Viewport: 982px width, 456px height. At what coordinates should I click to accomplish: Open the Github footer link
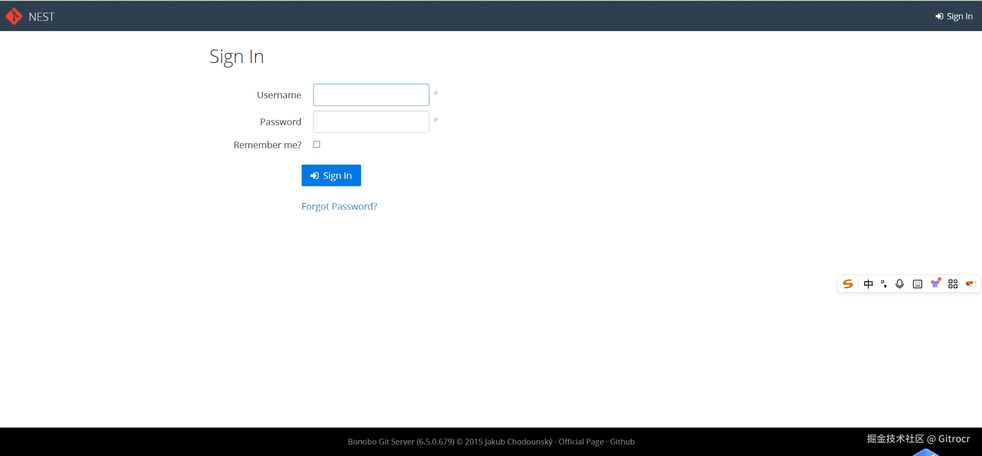tap(622, 441)
